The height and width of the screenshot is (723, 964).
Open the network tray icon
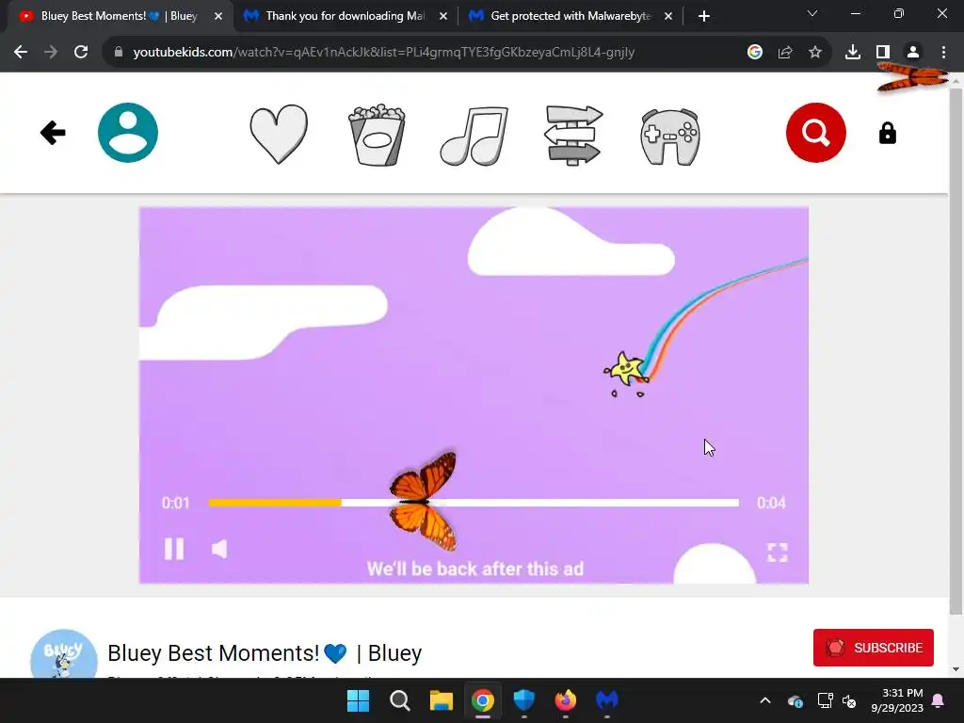point(825,700)
